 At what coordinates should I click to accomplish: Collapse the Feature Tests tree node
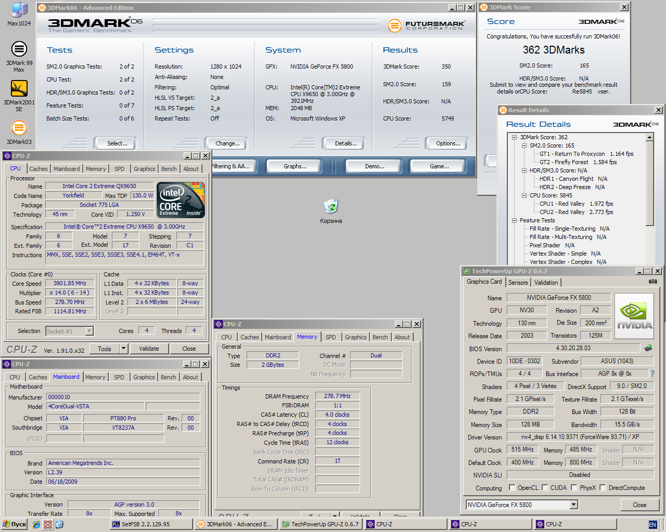click(514, 220)
